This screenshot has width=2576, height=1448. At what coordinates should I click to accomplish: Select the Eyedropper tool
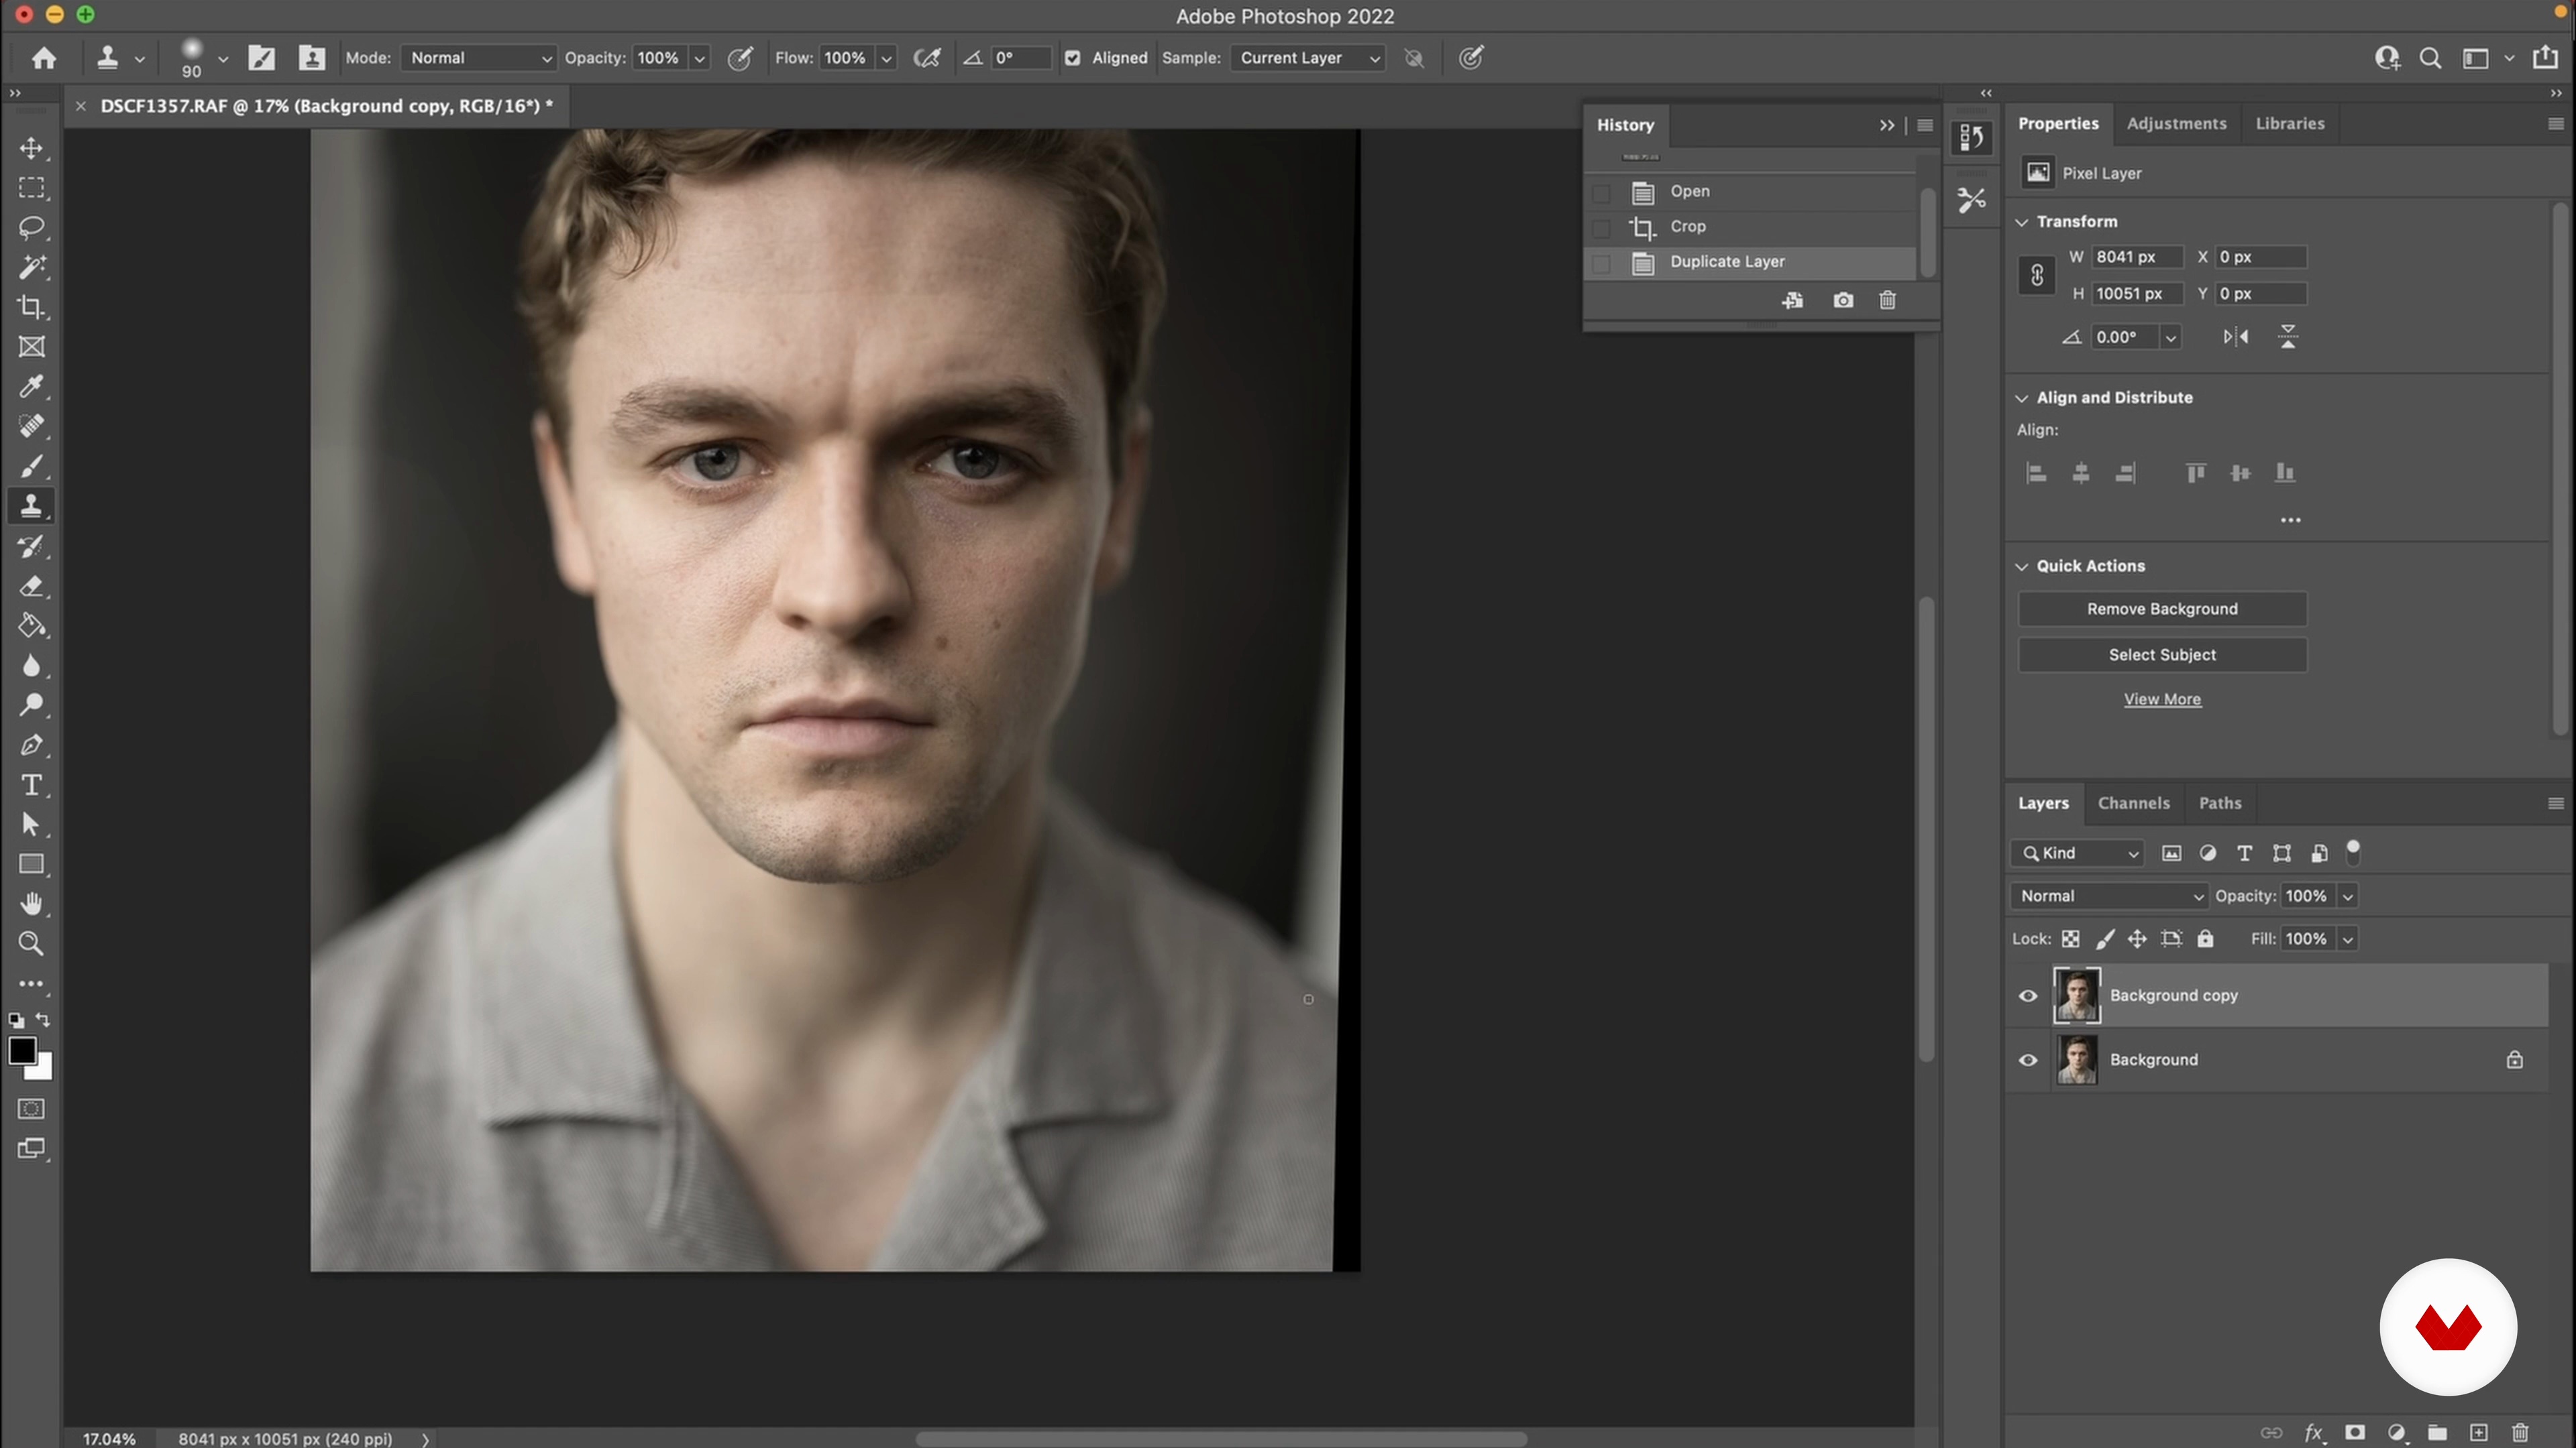coord(31,387)
